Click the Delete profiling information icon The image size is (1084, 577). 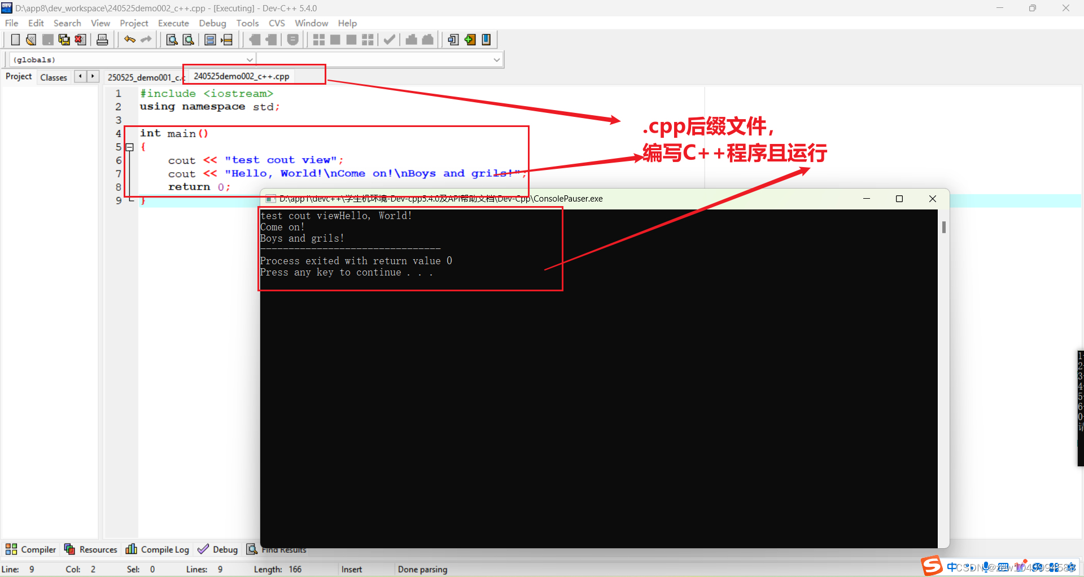(428, 40)
